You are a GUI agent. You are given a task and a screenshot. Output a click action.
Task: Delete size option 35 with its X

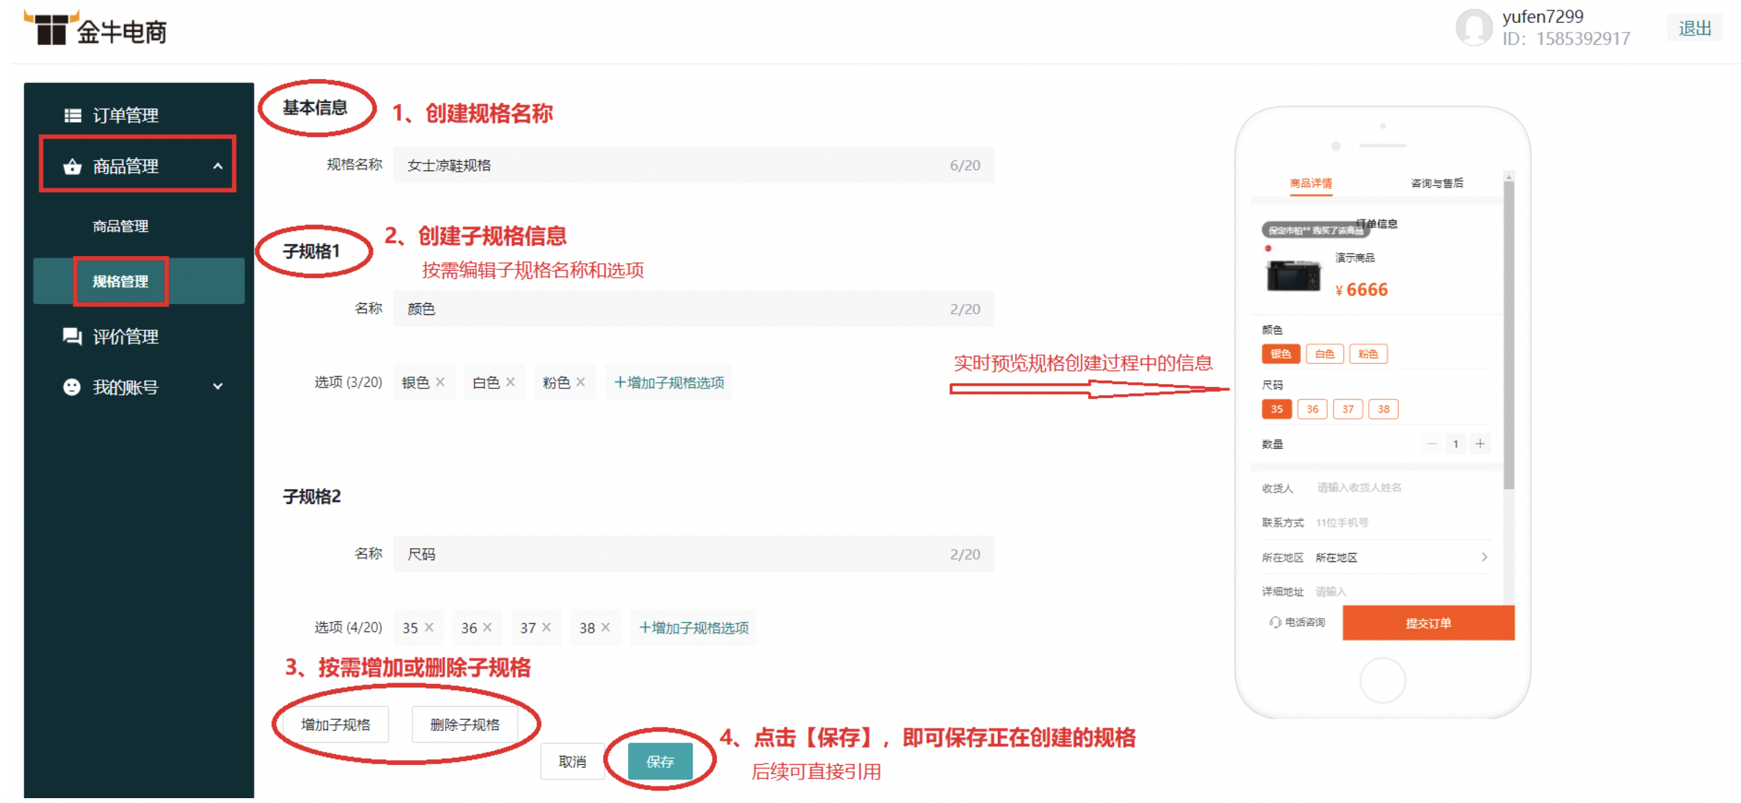click(429, 627)
